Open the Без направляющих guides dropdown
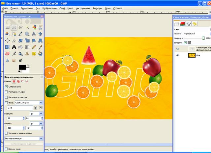Image resolution: width=211 pixels, height=153 pixels. pyautogui.click(x=24, y=139)
